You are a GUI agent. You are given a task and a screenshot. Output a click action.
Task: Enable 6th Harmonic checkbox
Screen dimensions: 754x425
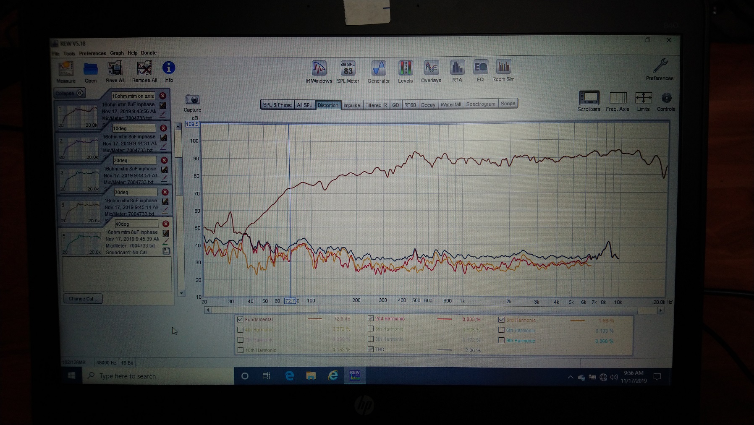(501, 330)
